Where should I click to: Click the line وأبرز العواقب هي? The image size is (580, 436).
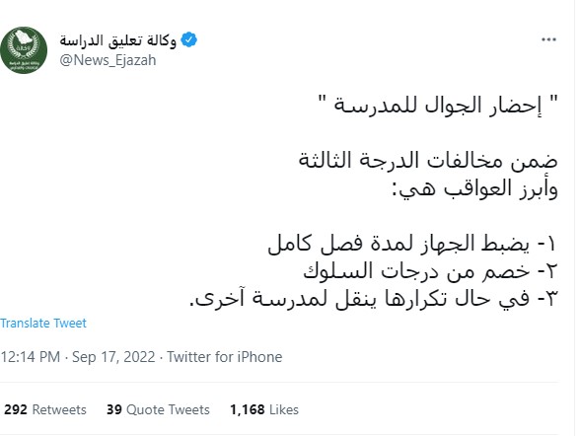click(x=474, y=189)
